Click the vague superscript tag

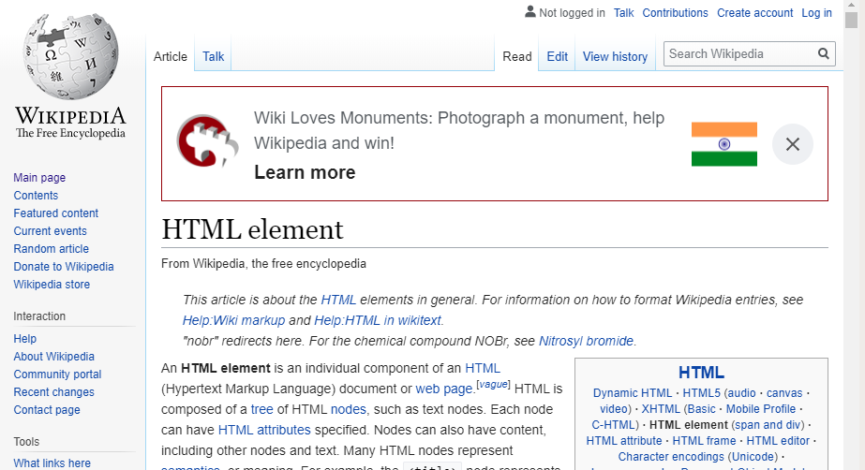point(493,384)
